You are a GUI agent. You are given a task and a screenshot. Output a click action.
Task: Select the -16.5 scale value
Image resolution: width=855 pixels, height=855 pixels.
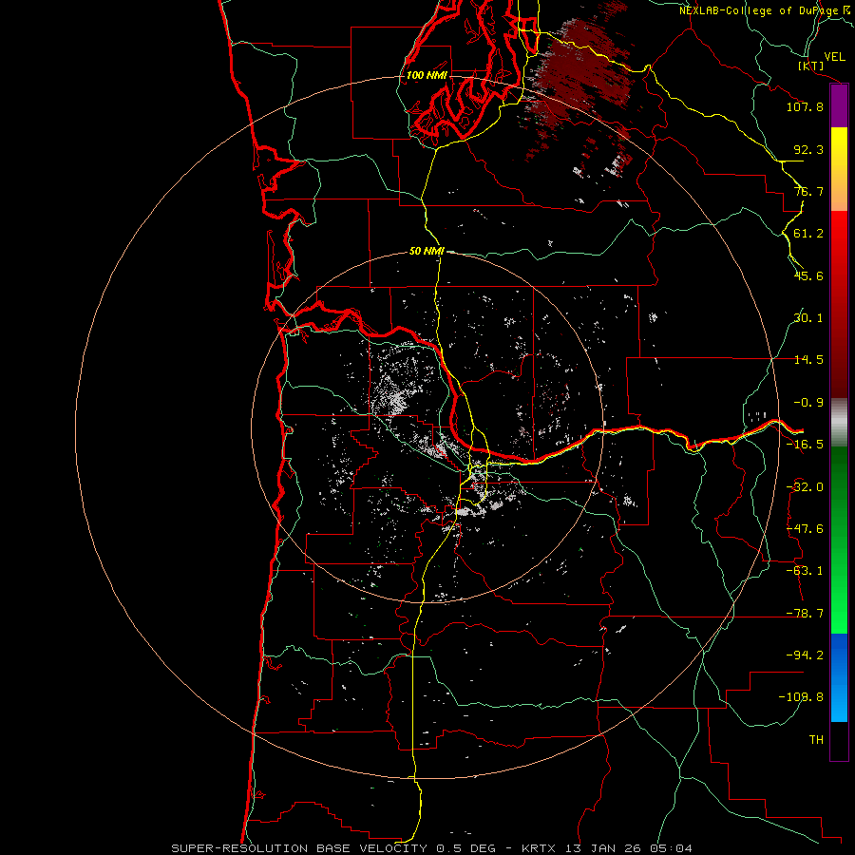click(805, 445)
